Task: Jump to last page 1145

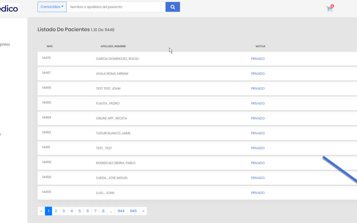Action: coord(134,211)
